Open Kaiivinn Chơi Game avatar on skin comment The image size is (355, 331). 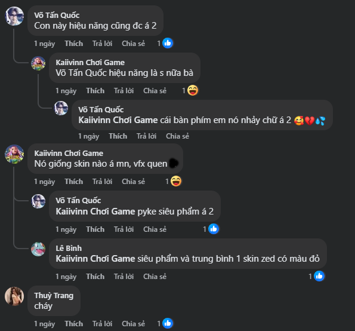coord(14,154)
